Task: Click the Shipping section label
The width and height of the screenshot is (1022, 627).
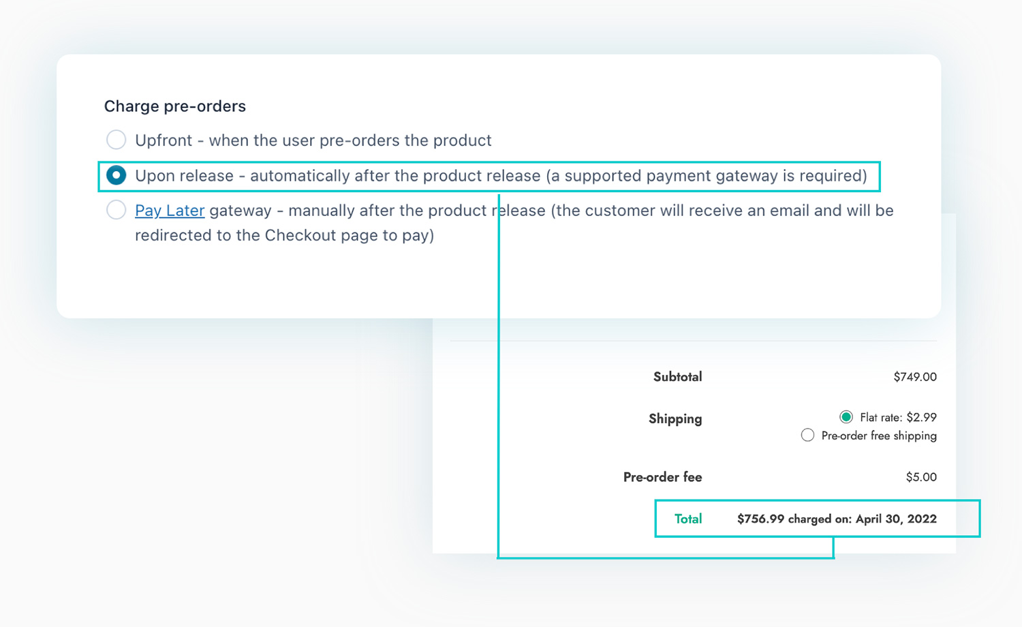Action: tap(675, 418)
